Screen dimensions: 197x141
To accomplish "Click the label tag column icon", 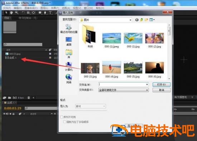I will [x=50, y=50].
